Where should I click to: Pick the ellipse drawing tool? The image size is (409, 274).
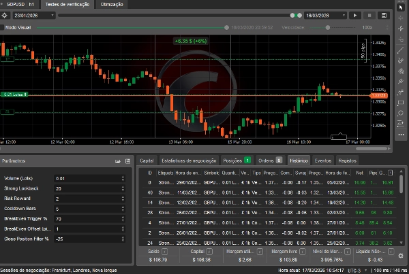(x=402, y=112)
